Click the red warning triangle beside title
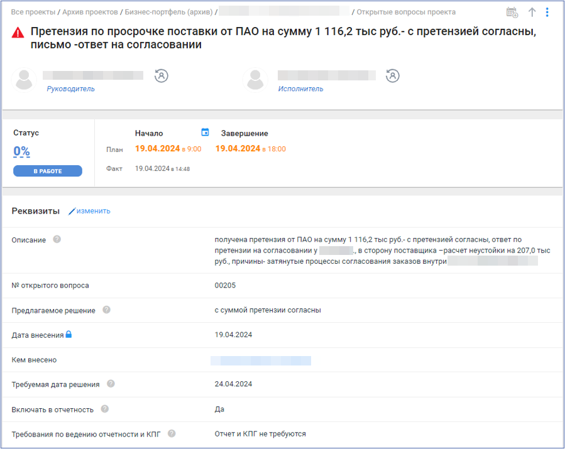 [18, 33]
